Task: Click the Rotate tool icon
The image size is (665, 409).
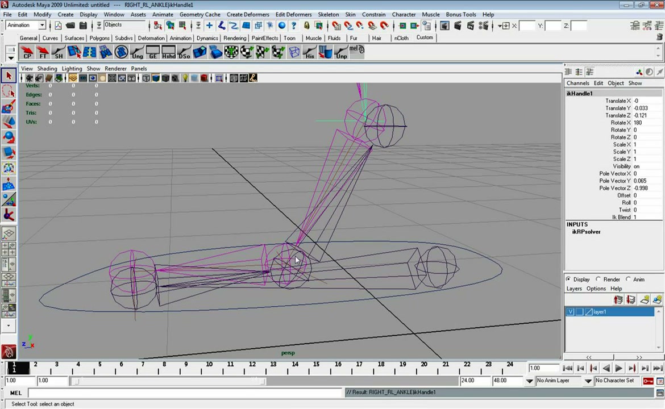Action: point(9,137)
